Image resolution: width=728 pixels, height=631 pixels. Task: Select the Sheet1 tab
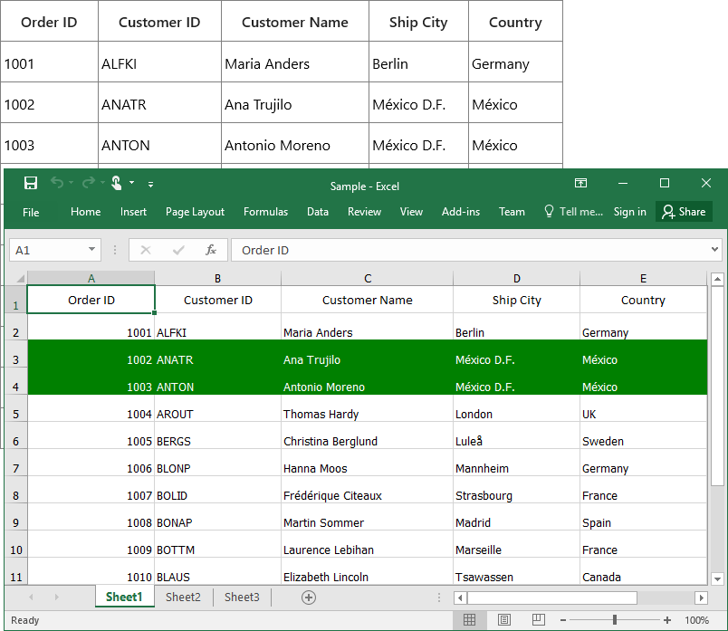pos(124,598)
